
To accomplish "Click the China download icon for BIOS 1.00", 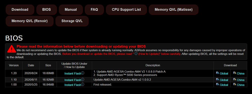I will (235, 84).
